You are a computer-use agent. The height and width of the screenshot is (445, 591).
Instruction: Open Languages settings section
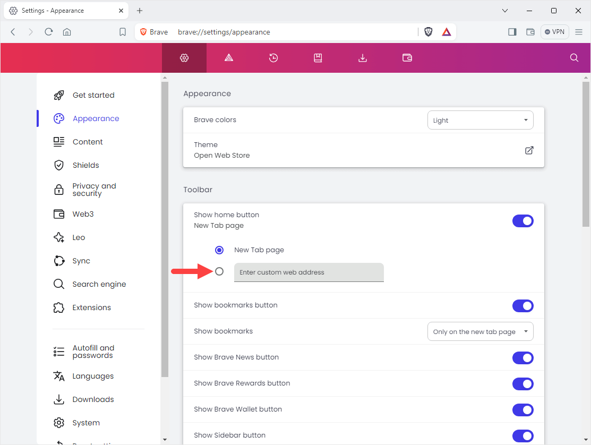[93, 376]
